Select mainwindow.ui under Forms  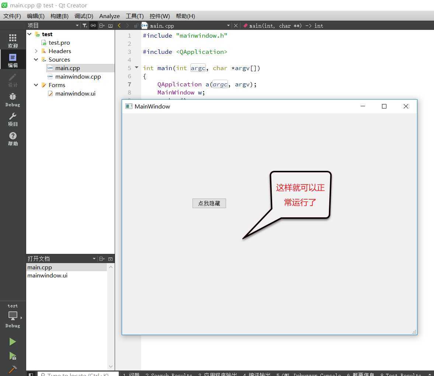pos(75,94)
